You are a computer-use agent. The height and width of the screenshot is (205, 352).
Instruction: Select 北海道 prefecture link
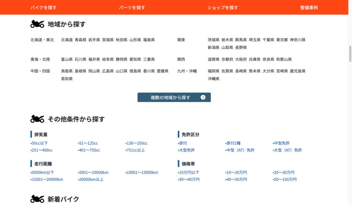pyautogui.click(x=67, y=40)
